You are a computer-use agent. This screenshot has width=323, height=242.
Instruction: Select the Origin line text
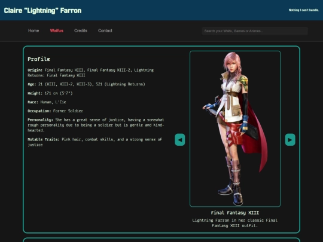[91, 73]
